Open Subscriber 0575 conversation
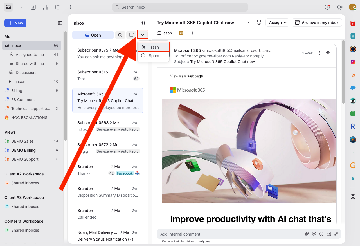360x246 pixels. tap(108, 53)
